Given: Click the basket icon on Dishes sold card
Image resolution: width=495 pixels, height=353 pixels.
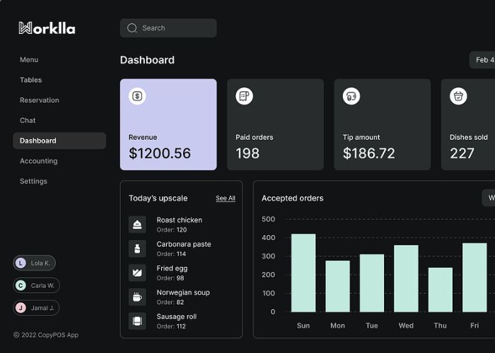Looking at the screenshot, I should click(458, 96).
